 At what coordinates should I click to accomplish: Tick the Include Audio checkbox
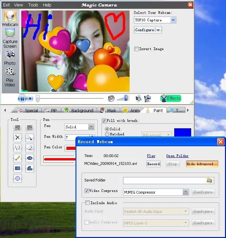coord(87,203)
